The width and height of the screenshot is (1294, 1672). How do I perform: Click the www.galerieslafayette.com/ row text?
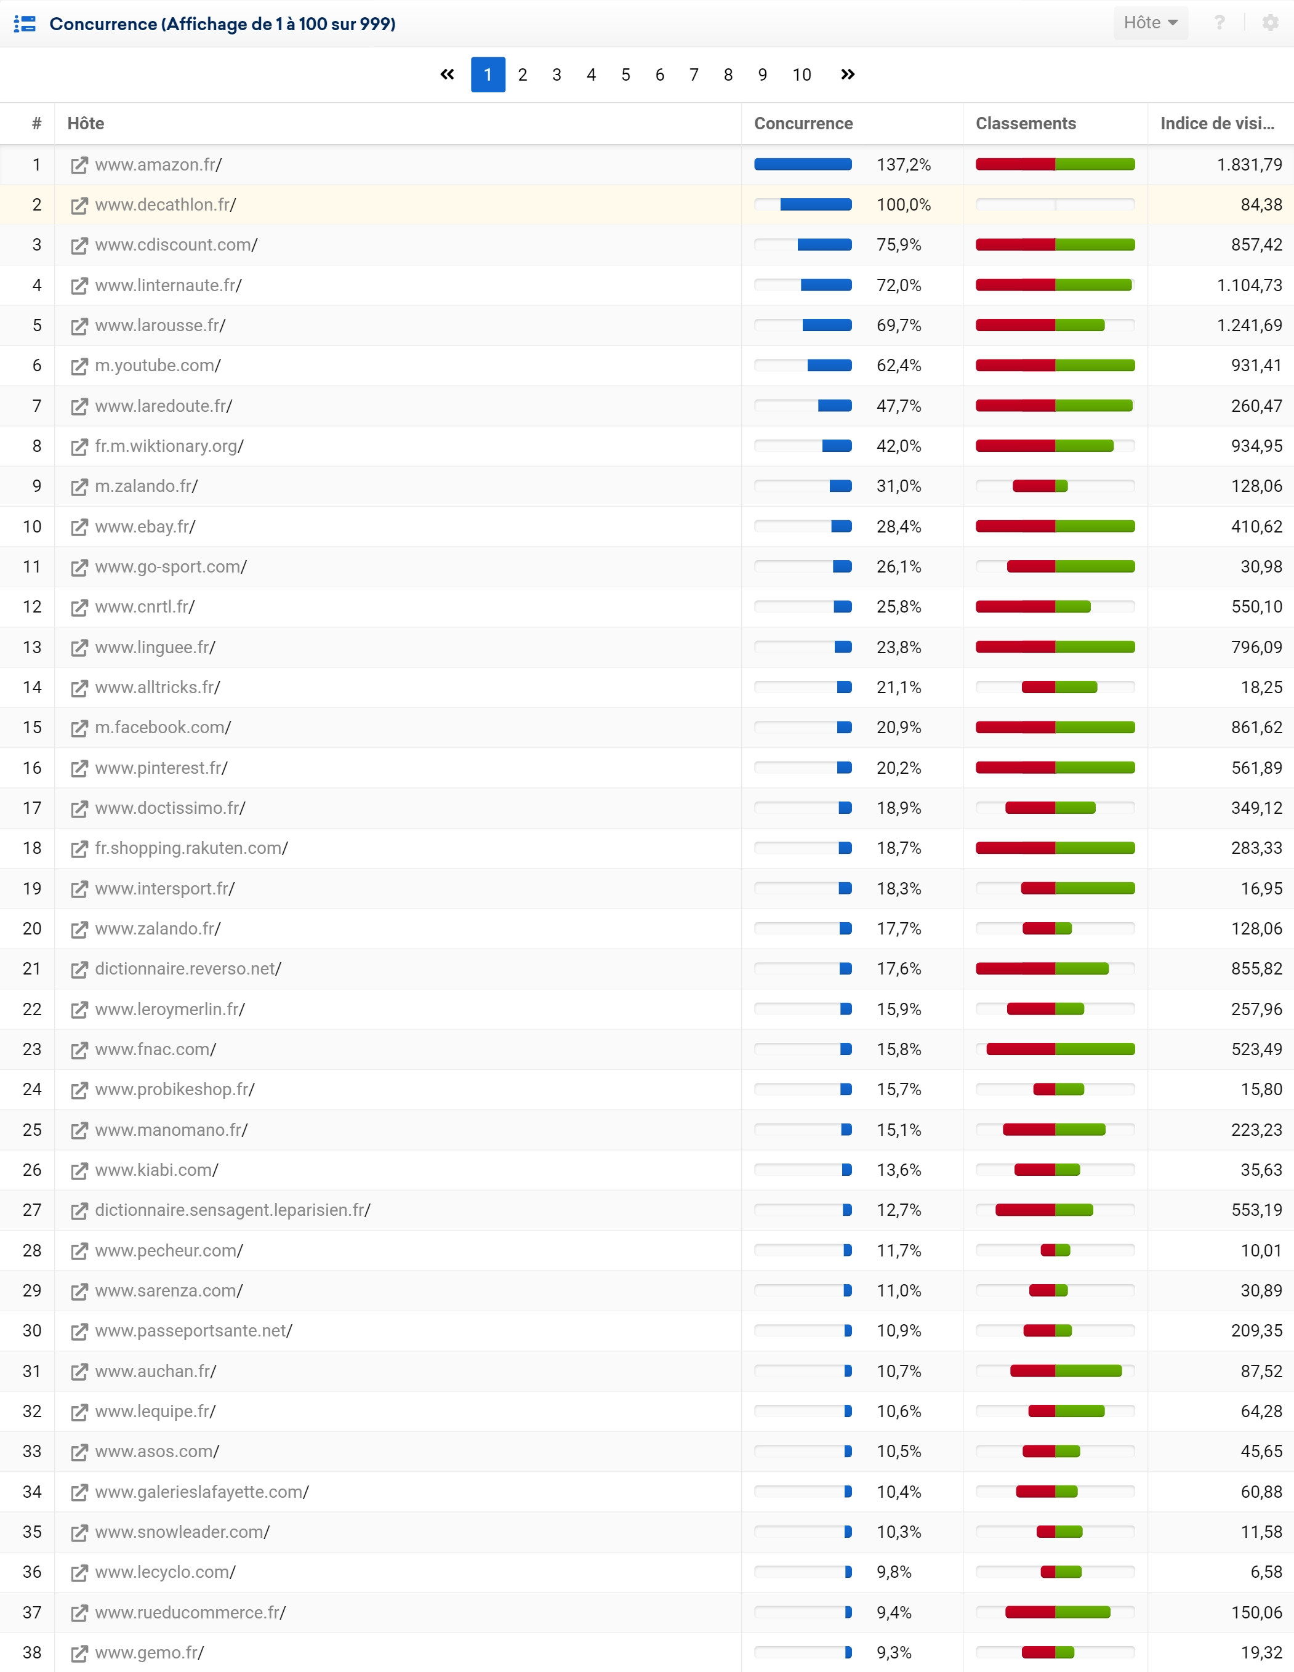click(202, 1492)
